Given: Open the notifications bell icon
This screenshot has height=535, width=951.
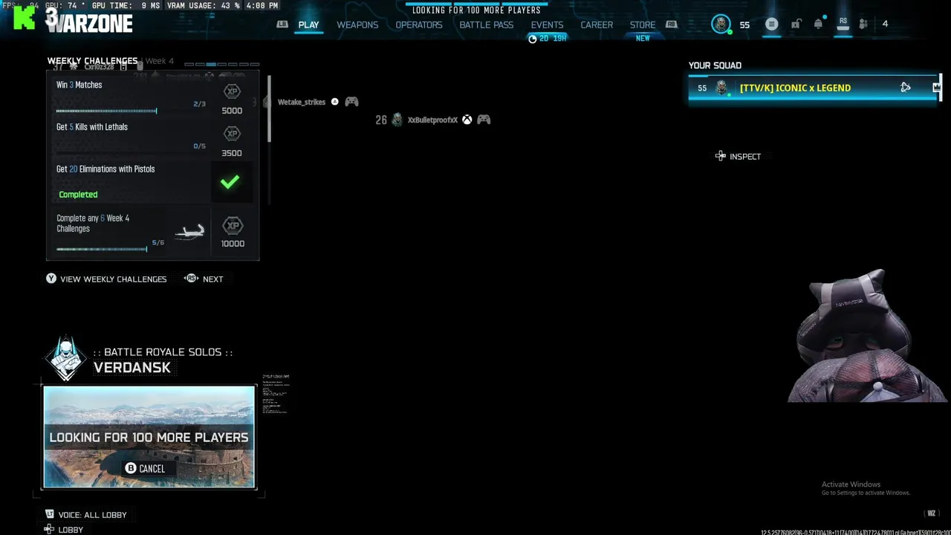Looking at the screenshot, I should pos(818,24).
